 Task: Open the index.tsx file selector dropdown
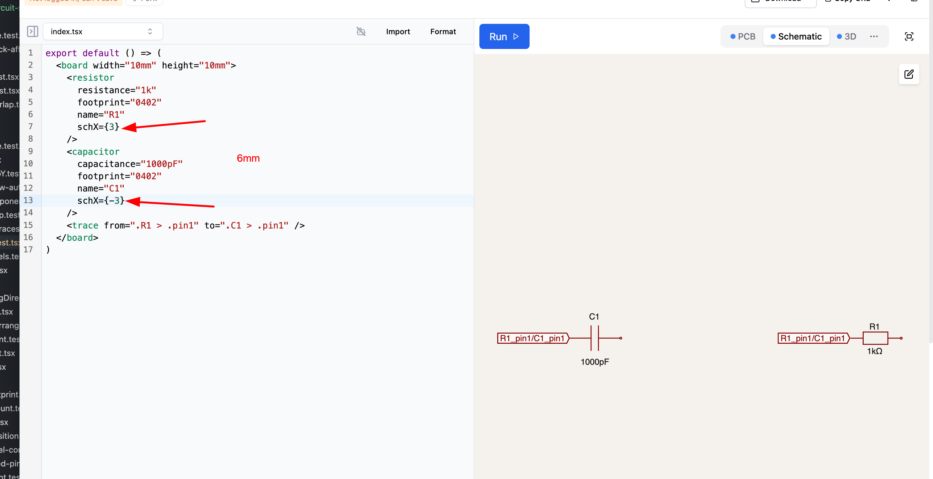pyautogui.click(x=103, y=31)
